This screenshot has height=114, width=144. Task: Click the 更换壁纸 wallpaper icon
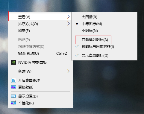(x=13, y=87)
